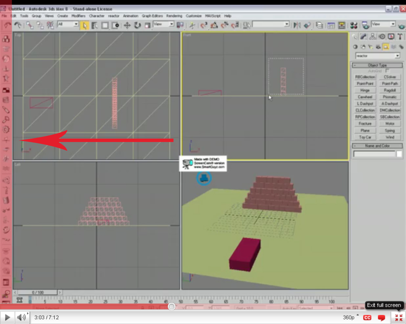Select the Select Object arrow tool
Viewport: 406px width, 324px height.
(x=84, y=25)
